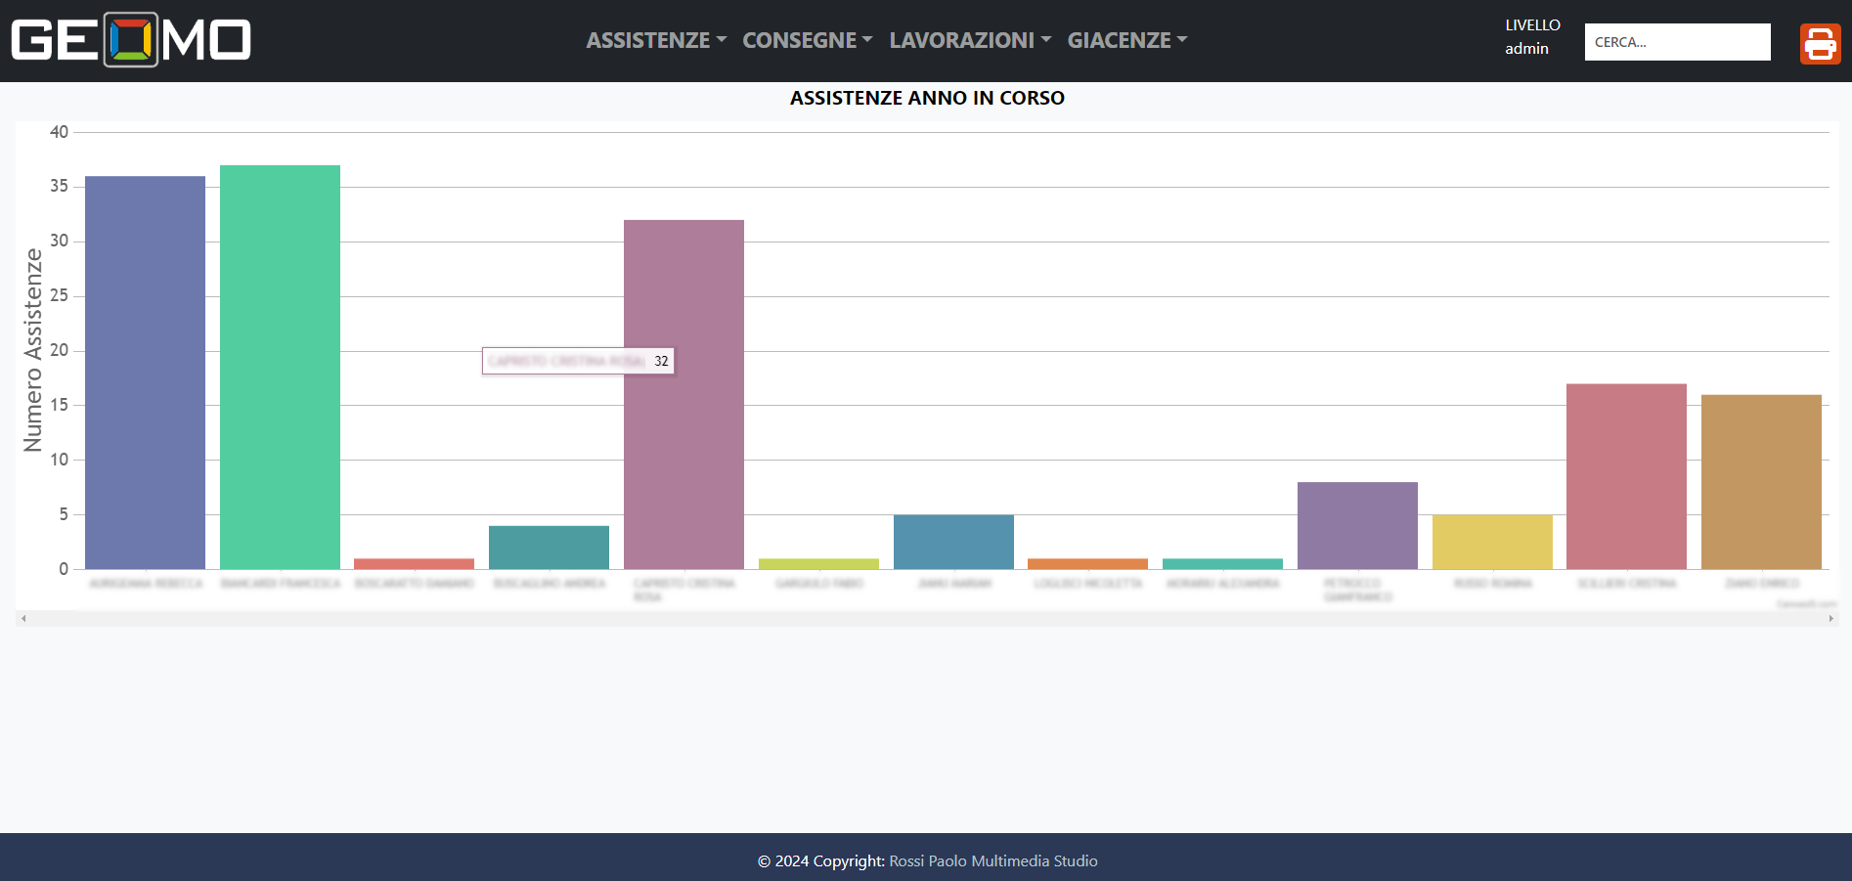Viewport: 1852px width, 881px height.
Task: Click the LIVELLO admin label
Action: pos(1532,36)
